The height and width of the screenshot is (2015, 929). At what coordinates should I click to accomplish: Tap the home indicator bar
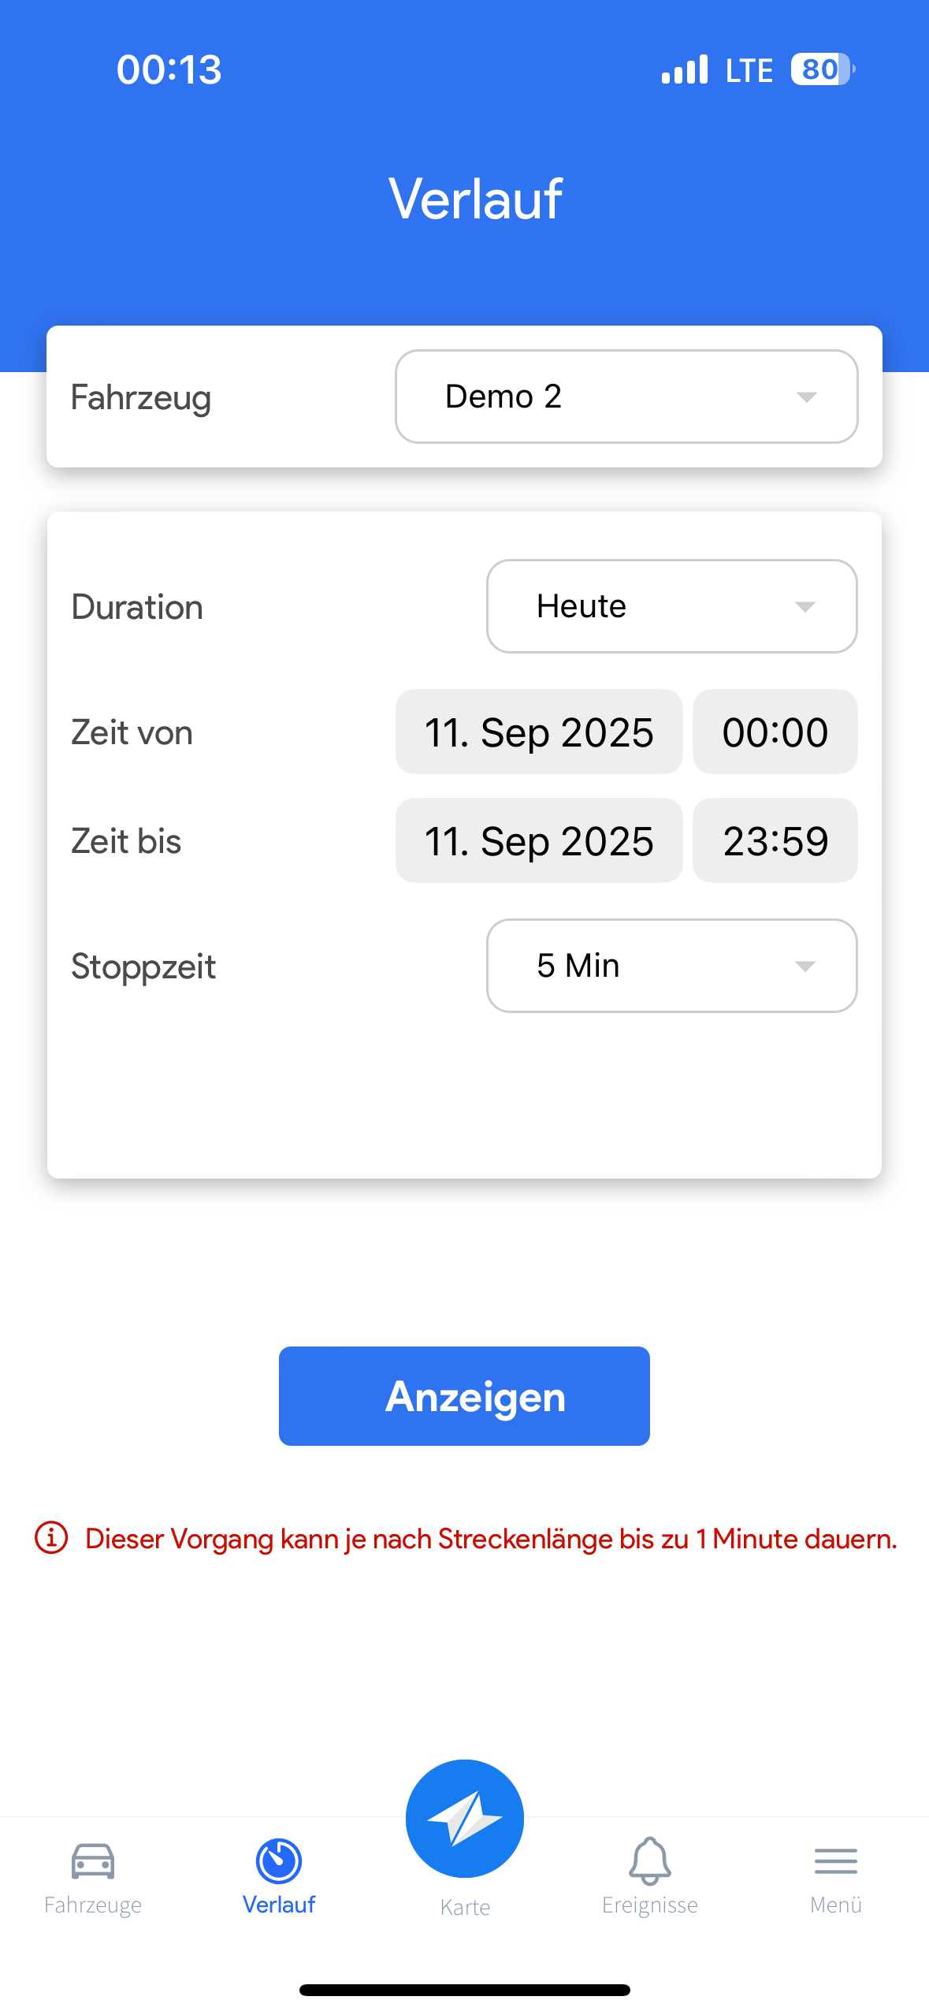click(x=465, y=1990)
